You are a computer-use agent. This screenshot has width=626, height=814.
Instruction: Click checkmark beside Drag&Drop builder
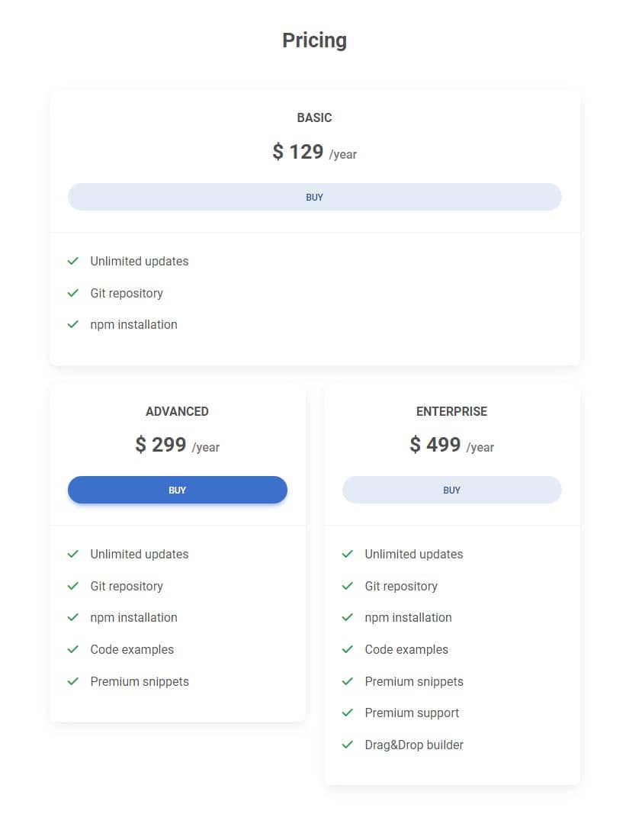[x=348, y=745]
